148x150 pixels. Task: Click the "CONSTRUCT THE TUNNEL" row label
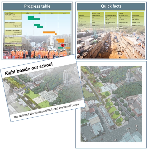pos(12,31)
